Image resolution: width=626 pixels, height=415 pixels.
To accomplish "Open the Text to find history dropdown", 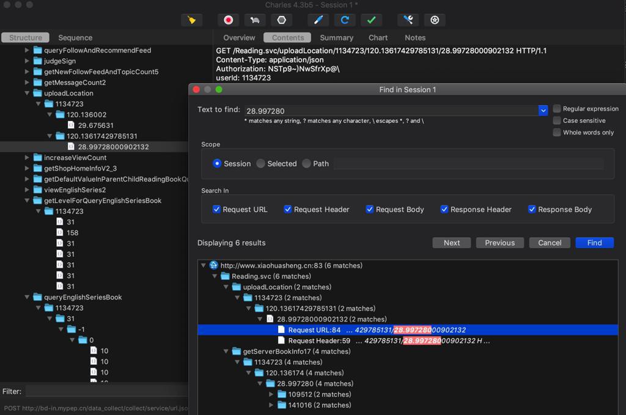I will [x=543, y=111].
